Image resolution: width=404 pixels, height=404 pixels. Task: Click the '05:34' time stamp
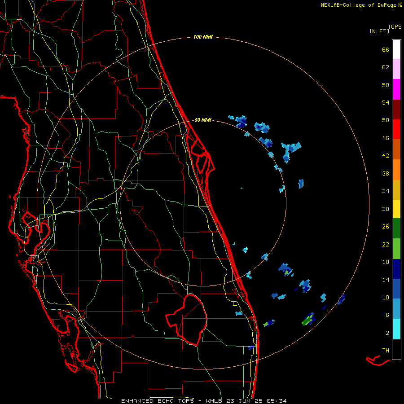pos(277,401)
